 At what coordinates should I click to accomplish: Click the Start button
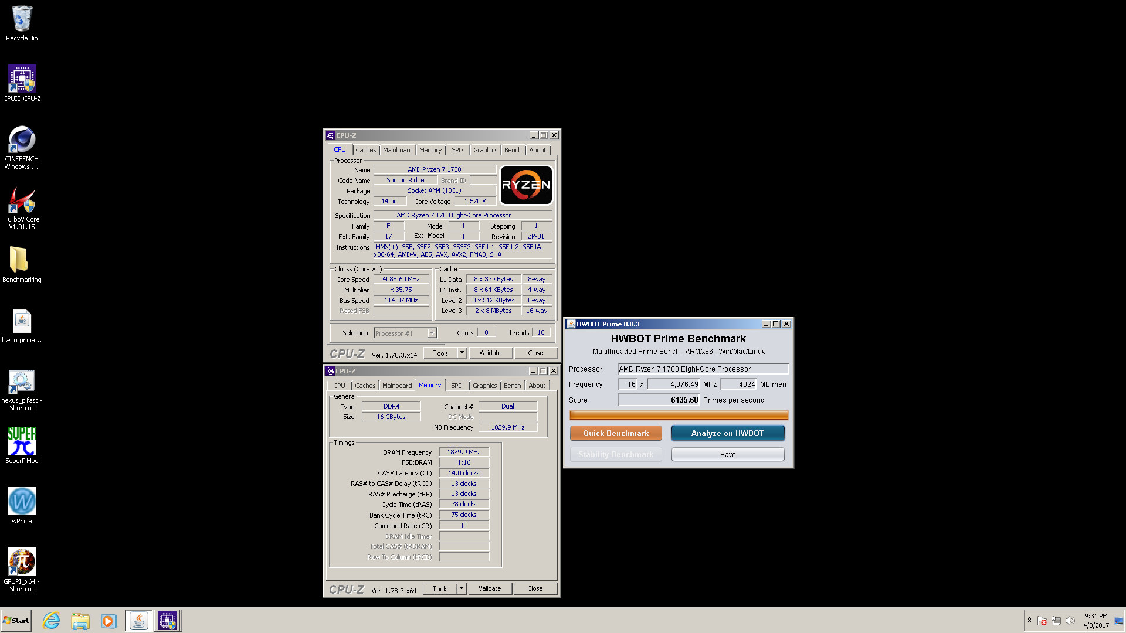(16, 621)
